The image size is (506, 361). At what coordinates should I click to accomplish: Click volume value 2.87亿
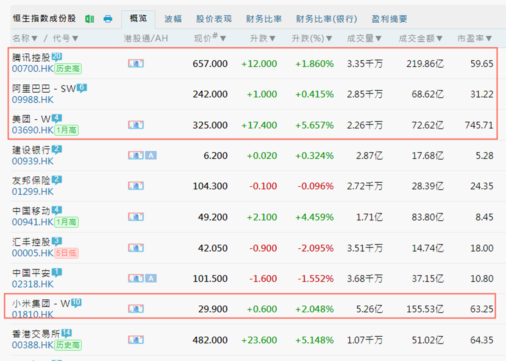369,156
